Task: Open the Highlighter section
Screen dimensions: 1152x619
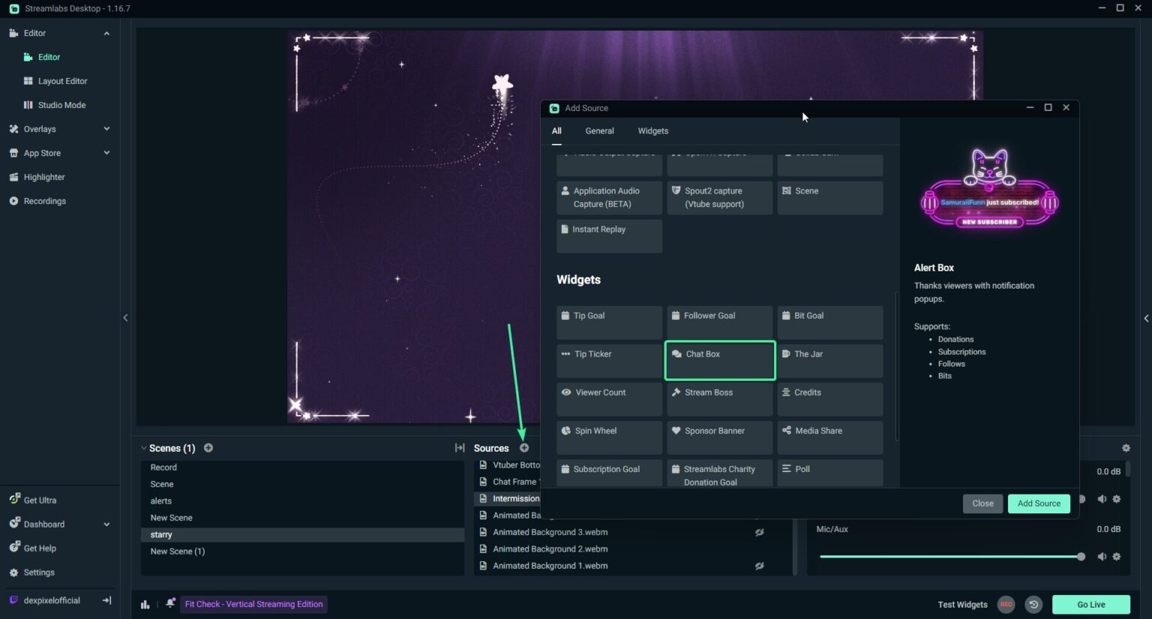Action: pos(43,177)
